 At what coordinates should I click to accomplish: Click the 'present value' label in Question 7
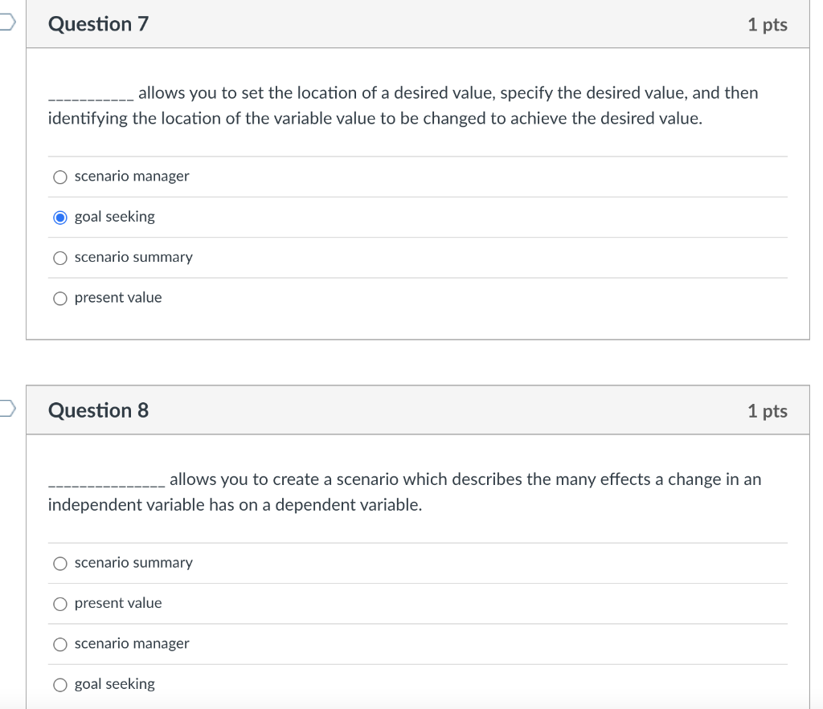(x=118, y=297)
